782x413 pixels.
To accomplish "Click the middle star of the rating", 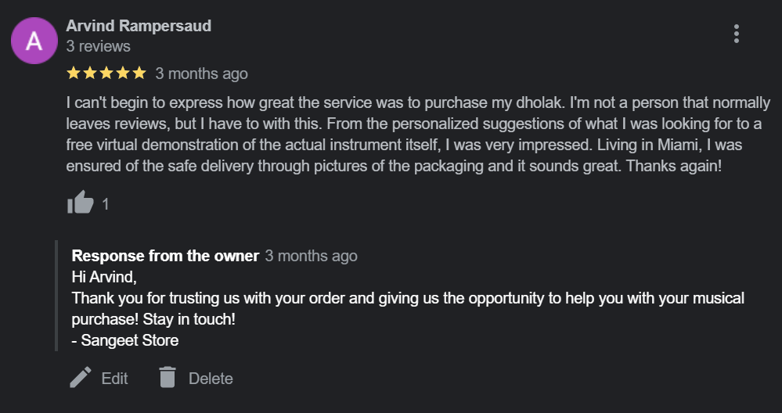I will [x=106, y=74].
